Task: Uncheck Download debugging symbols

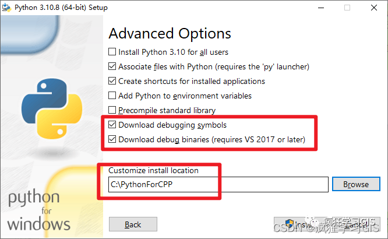Action: point(112,125)
